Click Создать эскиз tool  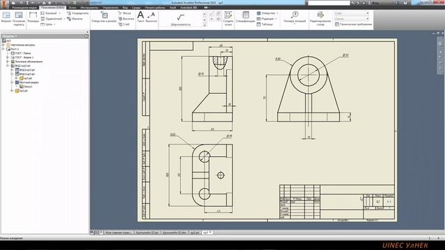click(x=228, y=19)
